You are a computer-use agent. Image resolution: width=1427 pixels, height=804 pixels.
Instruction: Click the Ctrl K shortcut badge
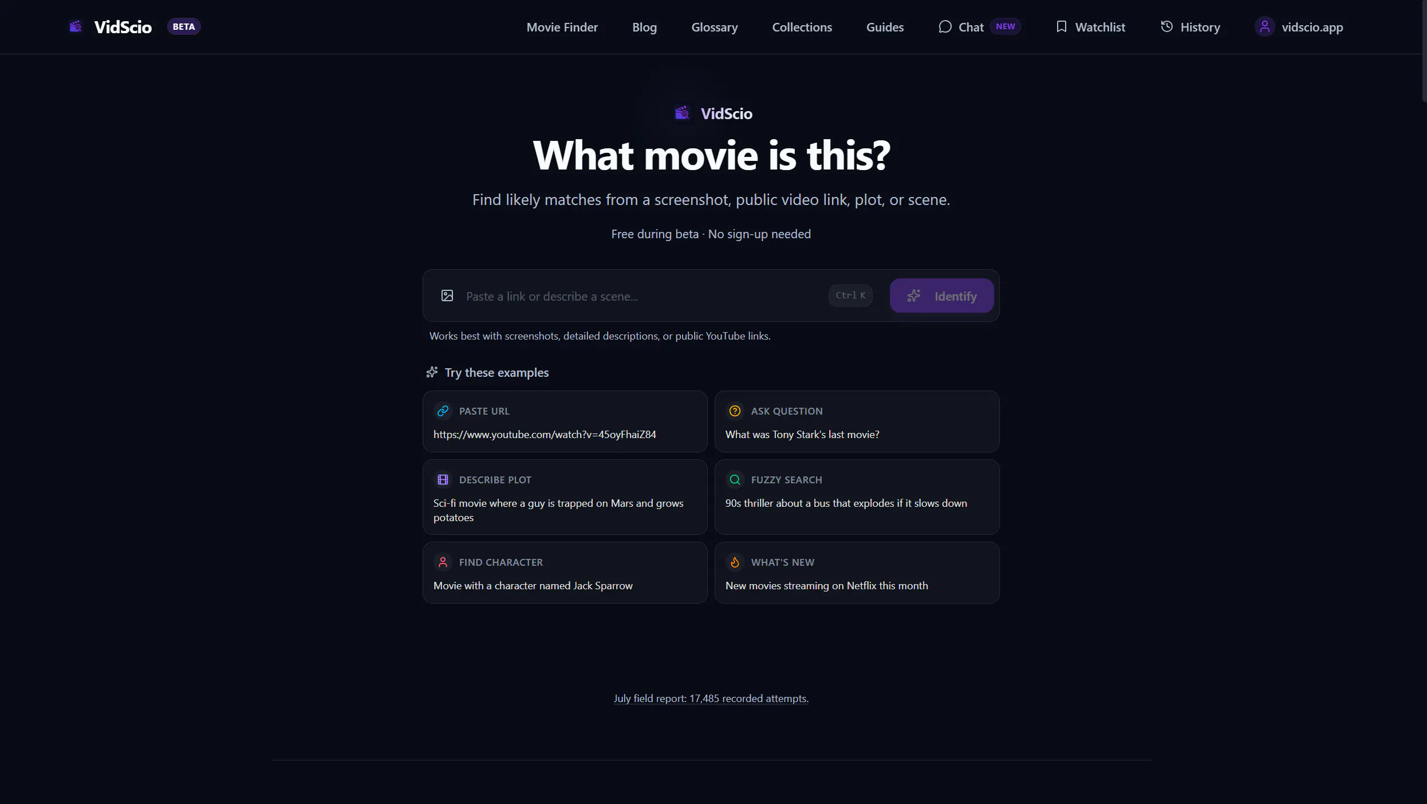pos(850,295)
